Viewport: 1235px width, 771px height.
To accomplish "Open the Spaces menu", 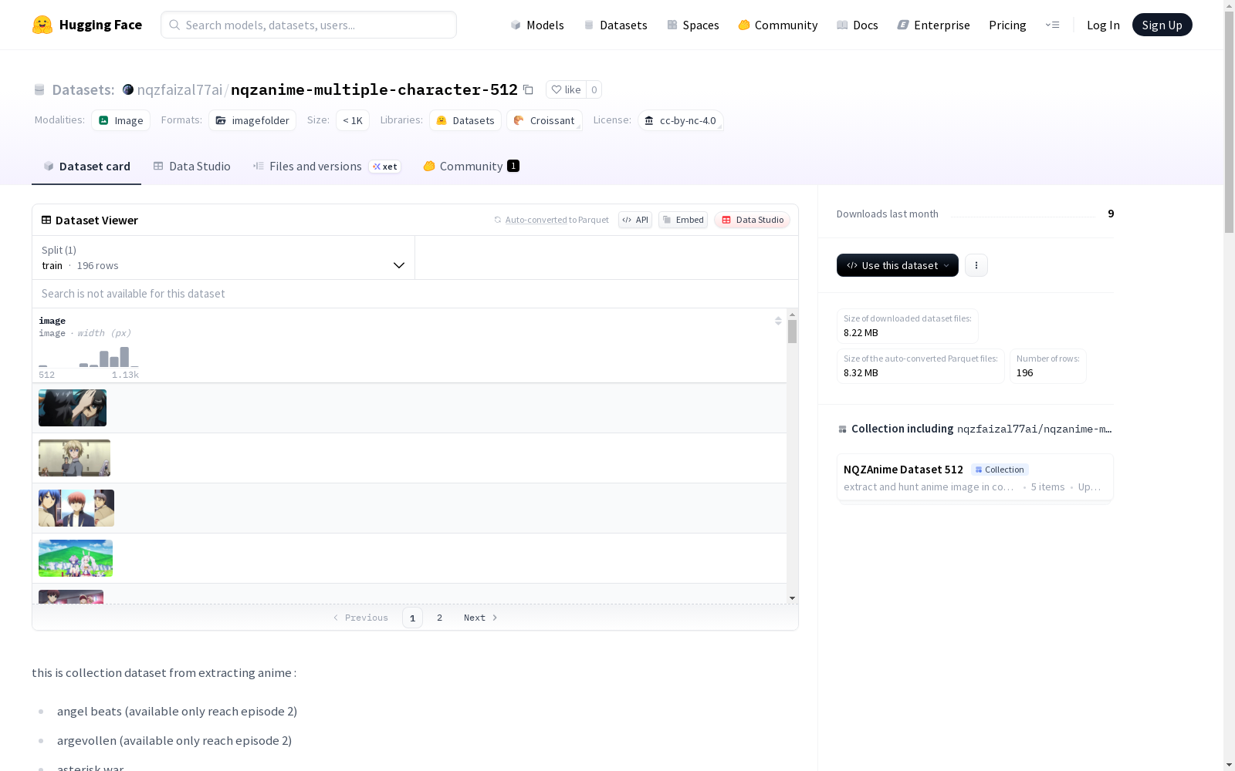I will pyautogui.click(x=693, y=25).
